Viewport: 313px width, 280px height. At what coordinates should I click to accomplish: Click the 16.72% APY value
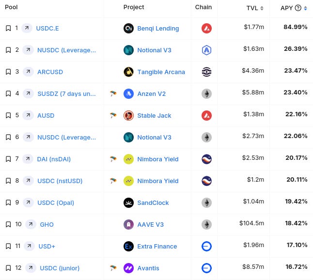pyautogui.click(x=297, y=266)
